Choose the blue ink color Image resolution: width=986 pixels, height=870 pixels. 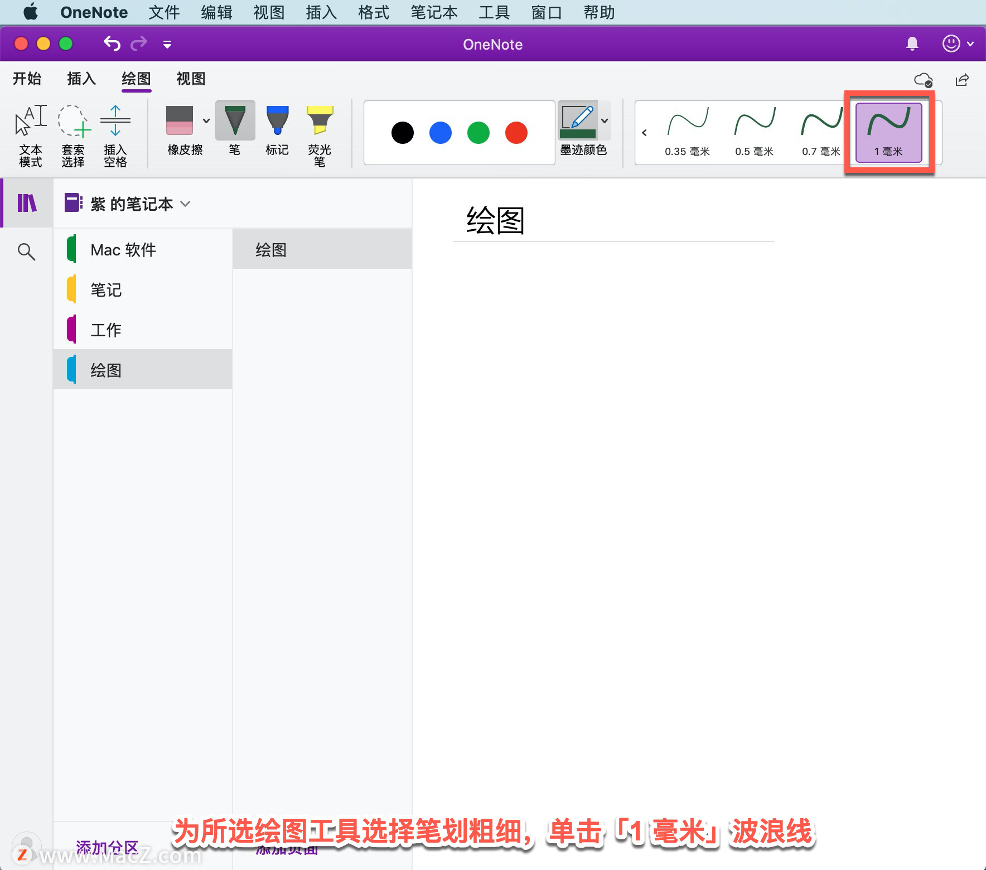[x=441, y=133]
